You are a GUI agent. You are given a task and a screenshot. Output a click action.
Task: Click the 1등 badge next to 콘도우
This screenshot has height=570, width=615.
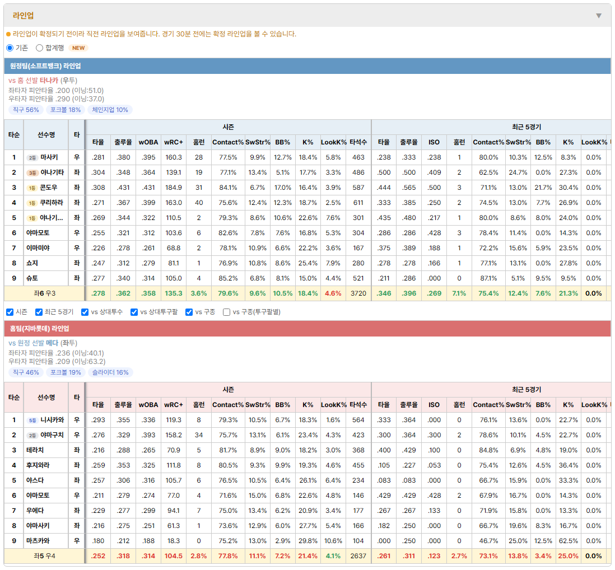[32, 188]
